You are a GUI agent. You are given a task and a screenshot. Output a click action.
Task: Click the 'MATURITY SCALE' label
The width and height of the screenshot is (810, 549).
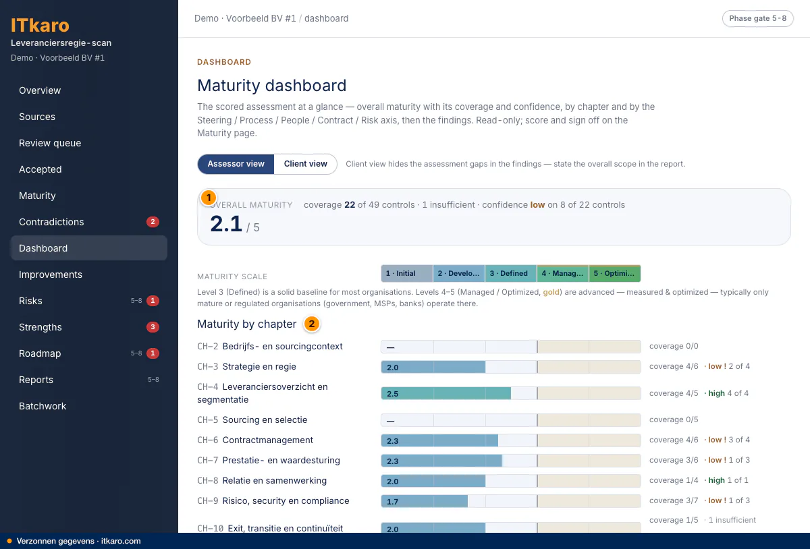(232, 277)
